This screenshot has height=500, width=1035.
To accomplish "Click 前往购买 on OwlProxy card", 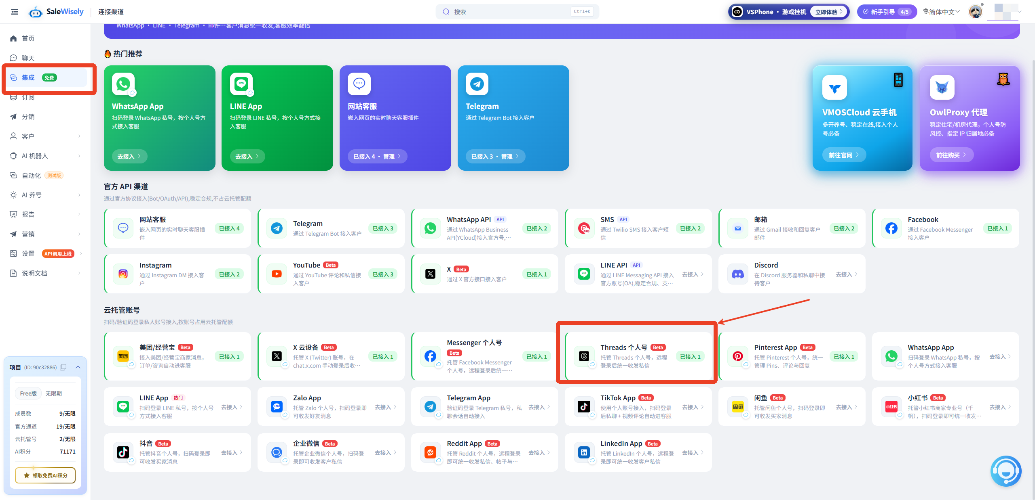I will [952, 155].
